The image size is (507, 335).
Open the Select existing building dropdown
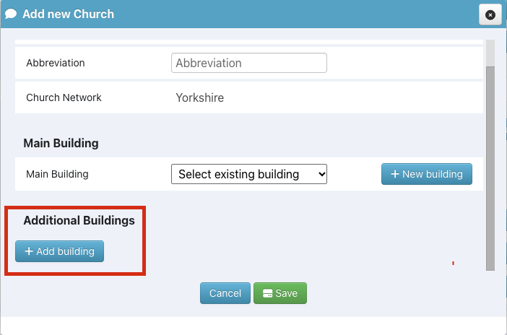pyautogui.click(x=249, y=174)
